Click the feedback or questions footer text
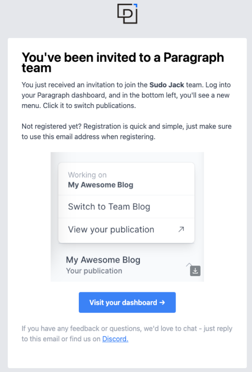This screenshot has height=372, width=252. [x=127, y=334]
